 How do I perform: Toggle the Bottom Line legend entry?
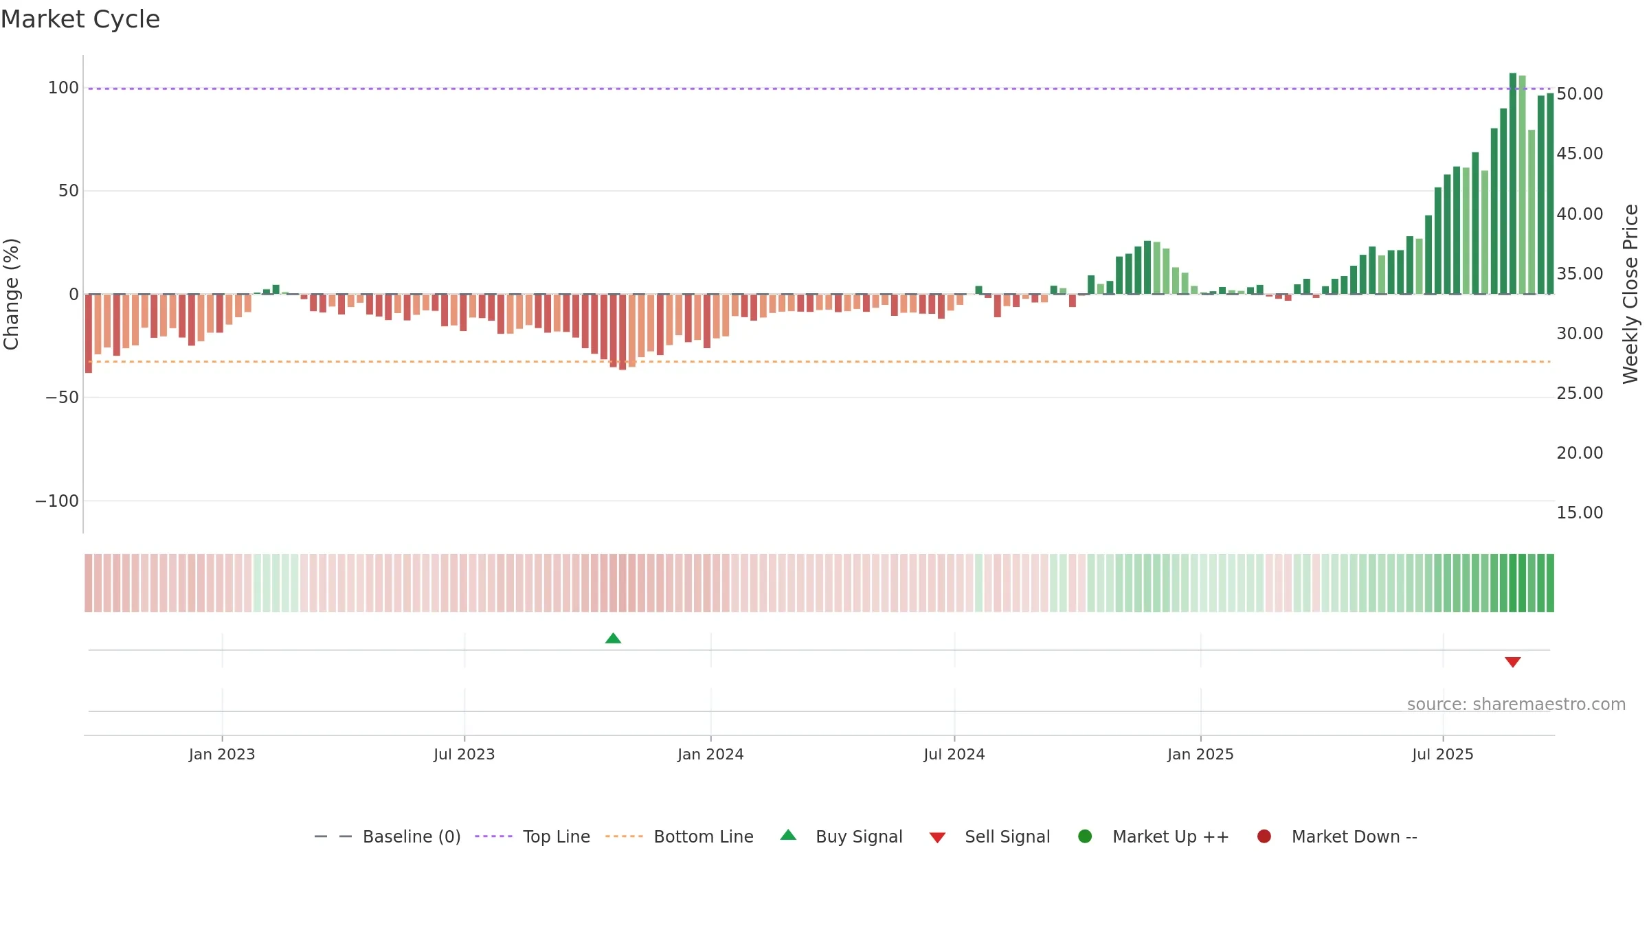click(x=680, y=836)
